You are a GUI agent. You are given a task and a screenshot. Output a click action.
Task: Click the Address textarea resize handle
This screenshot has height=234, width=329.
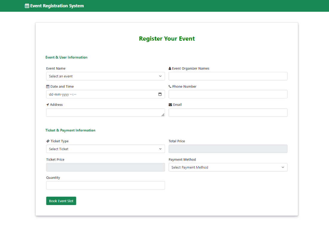click(163, 115)
